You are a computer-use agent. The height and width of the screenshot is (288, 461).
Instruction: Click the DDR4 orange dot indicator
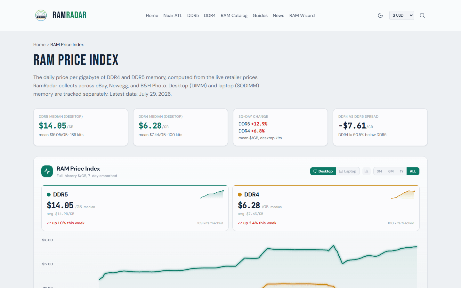240,195
